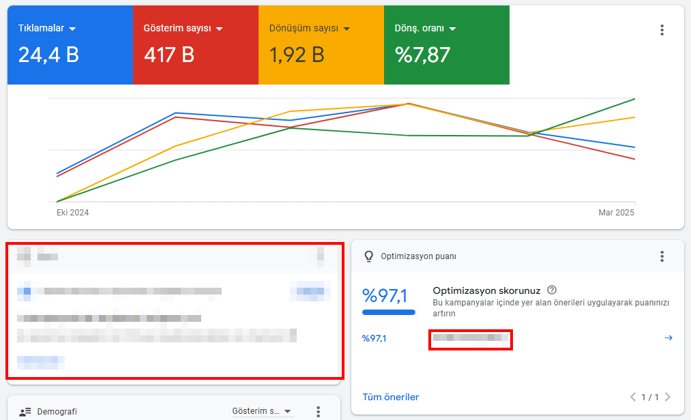Click the large %97,1 optimization score
This screenshot has width=691, height=420.
(385, 295)
